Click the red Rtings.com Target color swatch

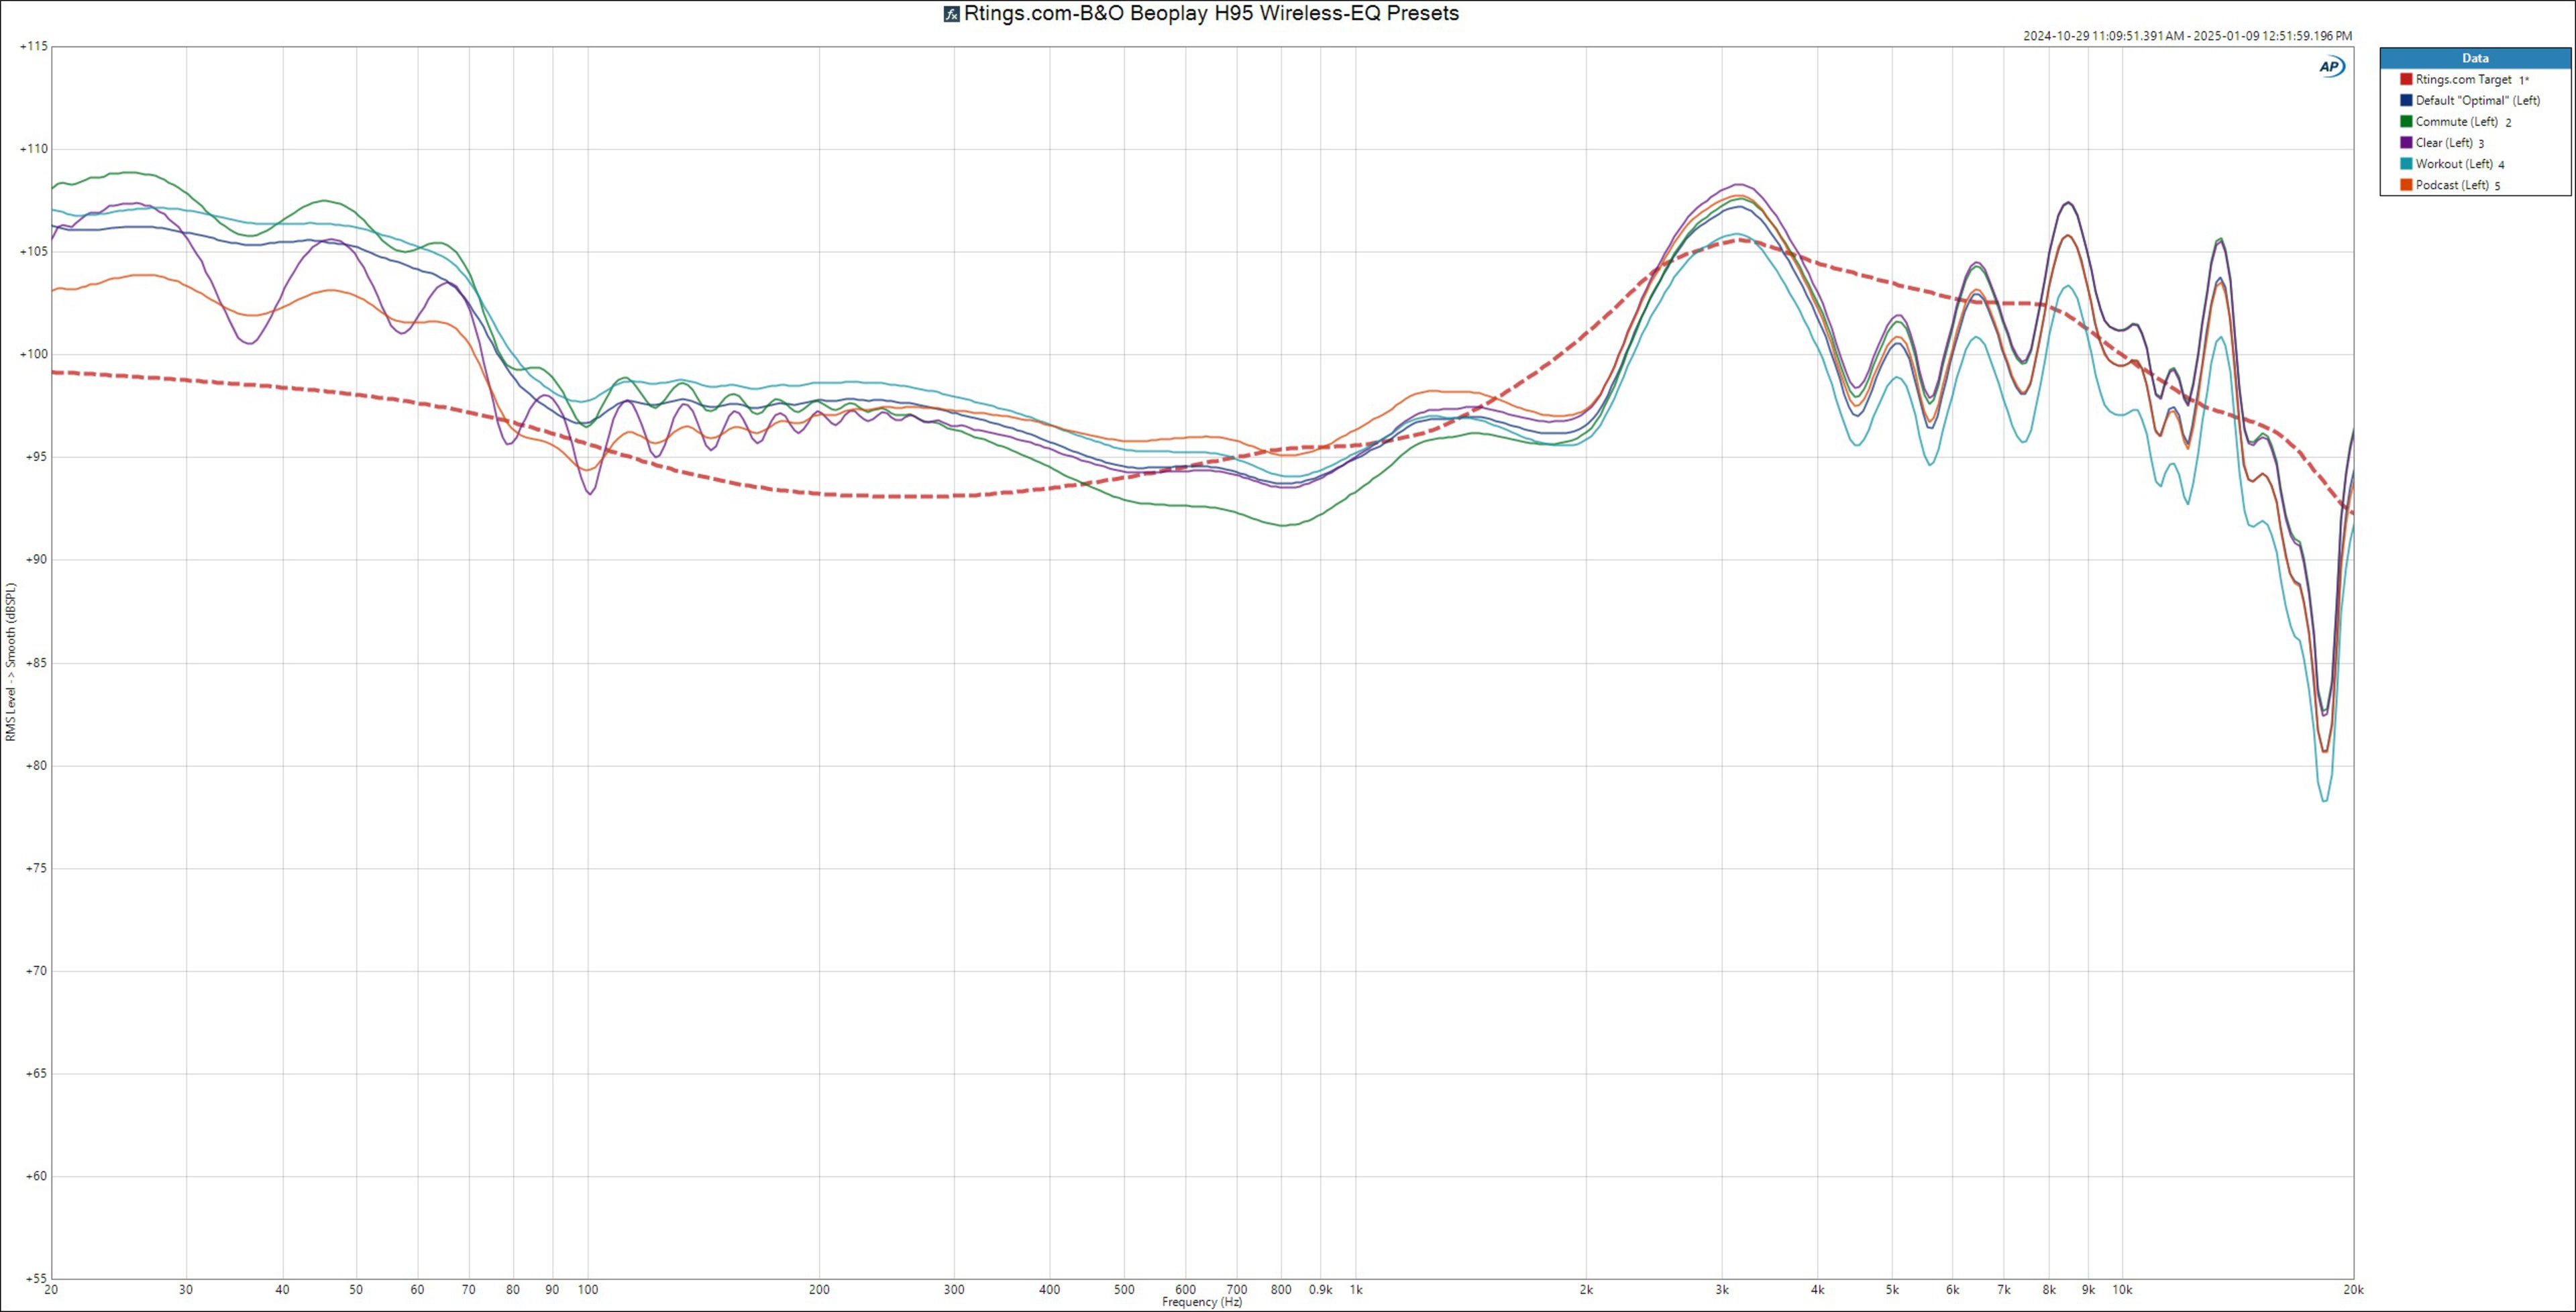tap(2406, 79)
